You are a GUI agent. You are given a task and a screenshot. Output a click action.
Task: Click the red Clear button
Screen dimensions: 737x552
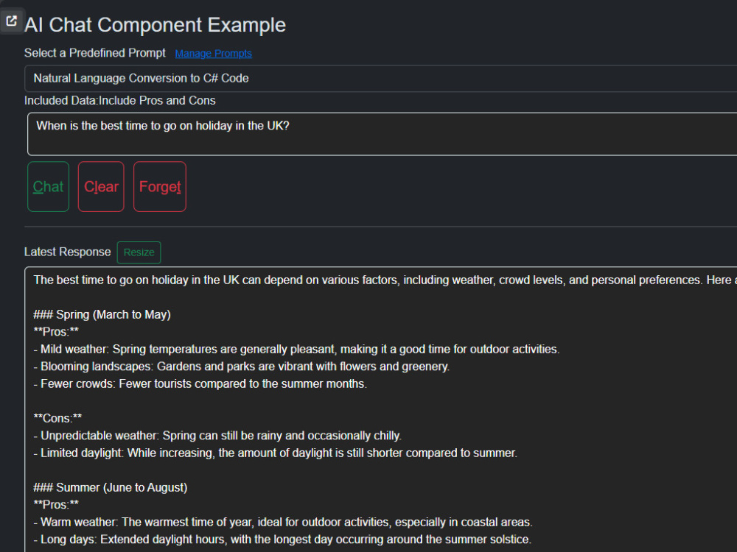point(101,187)
